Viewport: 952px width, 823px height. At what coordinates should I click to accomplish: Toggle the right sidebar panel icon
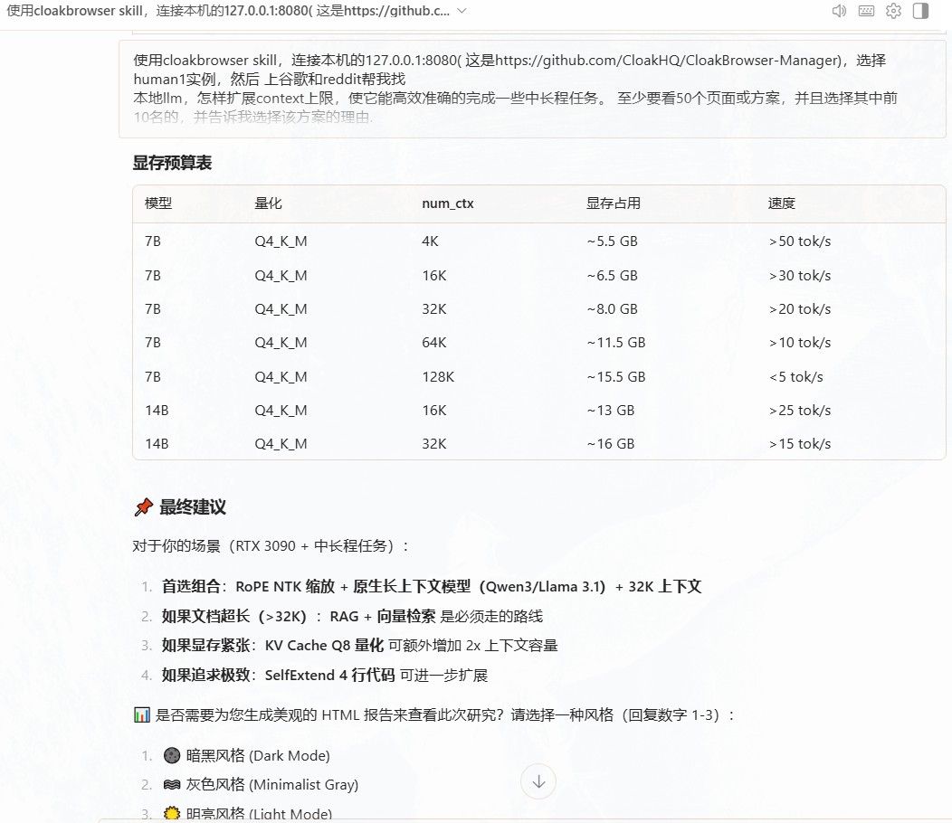(x=920, y=11)
